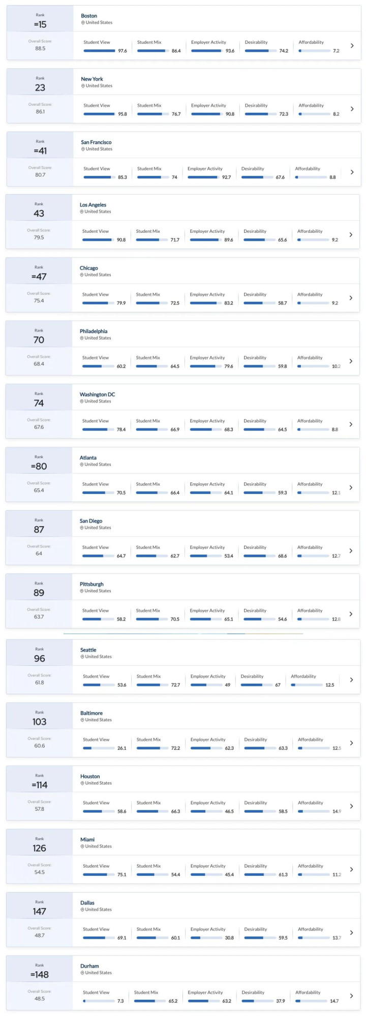Click the Seattle rank 96 cell
Image resolution: width=366 pixels, height=1016 pixels.
pos(40,653)
